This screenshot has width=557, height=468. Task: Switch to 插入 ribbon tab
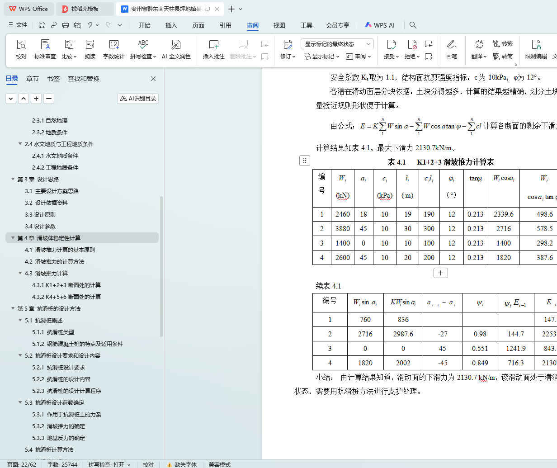[171, 25]
